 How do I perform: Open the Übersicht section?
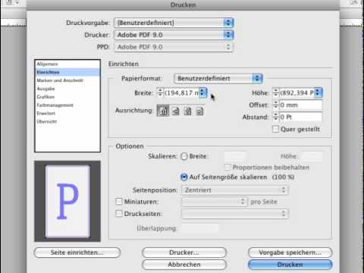(67, 121)
